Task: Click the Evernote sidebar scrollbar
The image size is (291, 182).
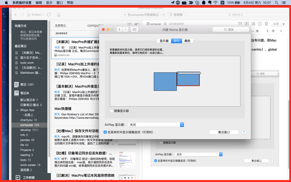Action: click(49, 89)
